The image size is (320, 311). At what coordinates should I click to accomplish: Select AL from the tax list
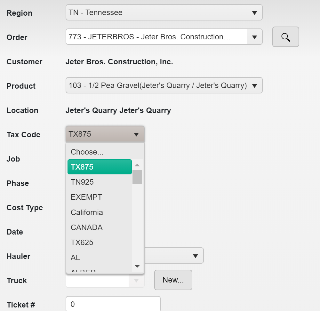(76, 258)
